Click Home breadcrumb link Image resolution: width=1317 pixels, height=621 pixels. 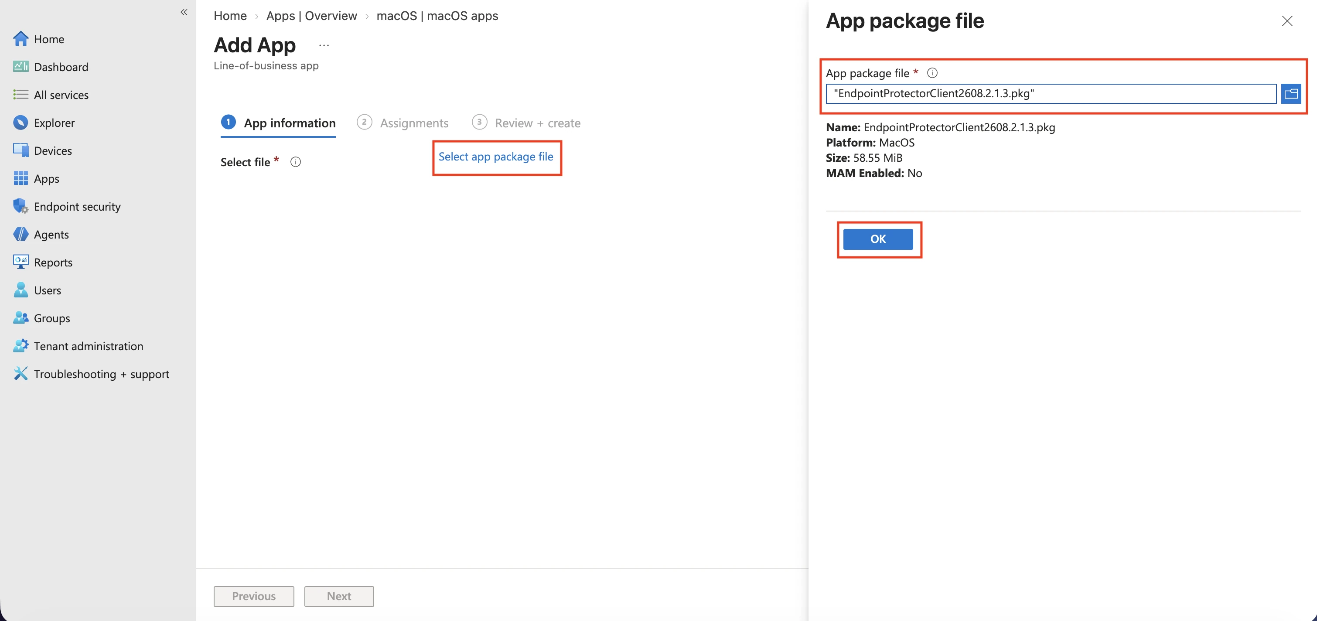230,16
